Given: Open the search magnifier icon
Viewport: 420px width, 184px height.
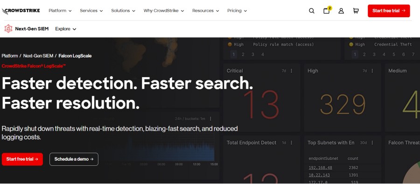Looking at the screenshot, I should click(312, 11).
